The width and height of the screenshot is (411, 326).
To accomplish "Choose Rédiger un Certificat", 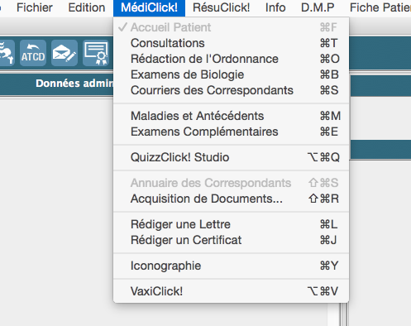I will (231, 240).
